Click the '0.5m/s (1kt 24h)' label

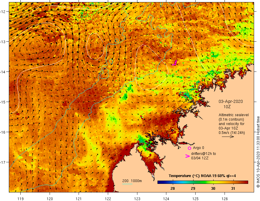click(x=232, y=133)
